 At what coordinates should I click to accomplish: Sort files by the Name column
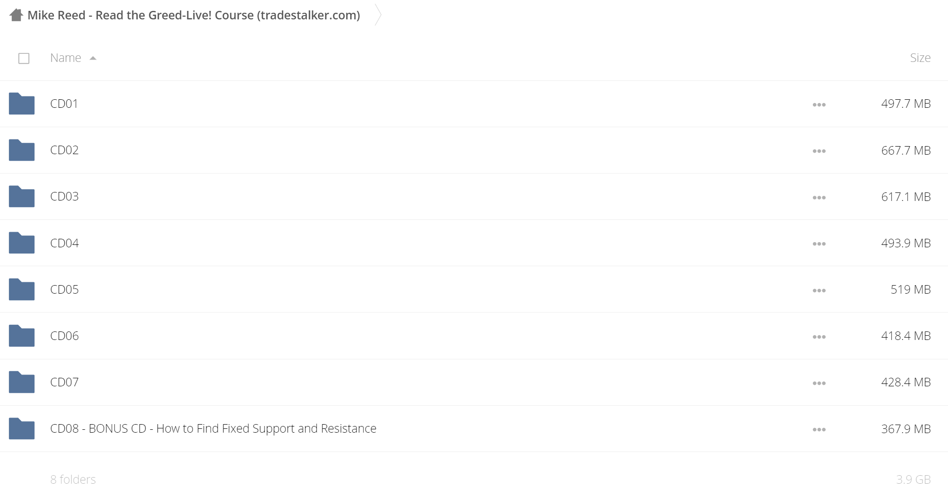(66, 58)
